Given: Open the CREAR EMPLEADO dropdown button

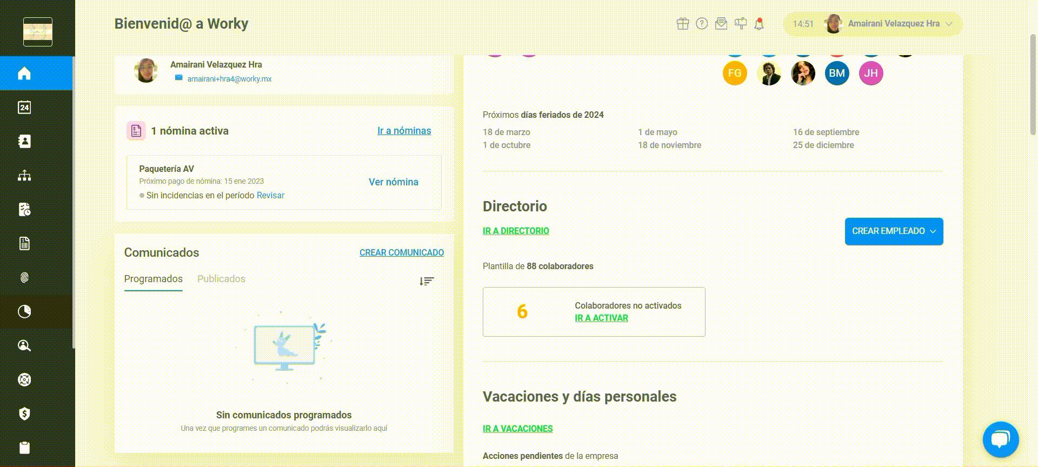Looking at the screenshot, I should click(x=894, y=231).
